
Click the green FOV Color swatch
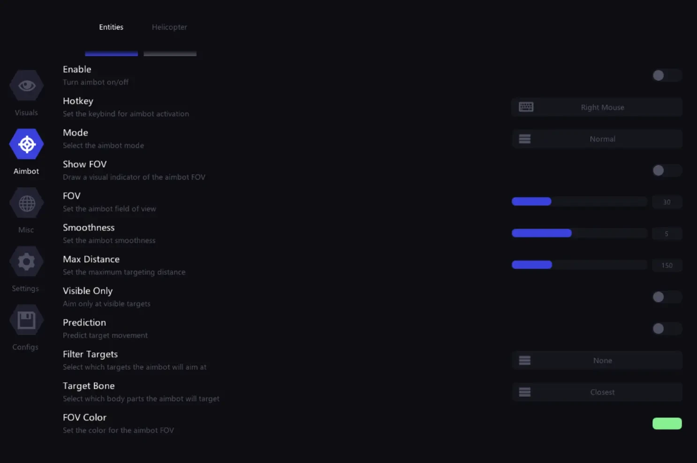tap(667, 424)
